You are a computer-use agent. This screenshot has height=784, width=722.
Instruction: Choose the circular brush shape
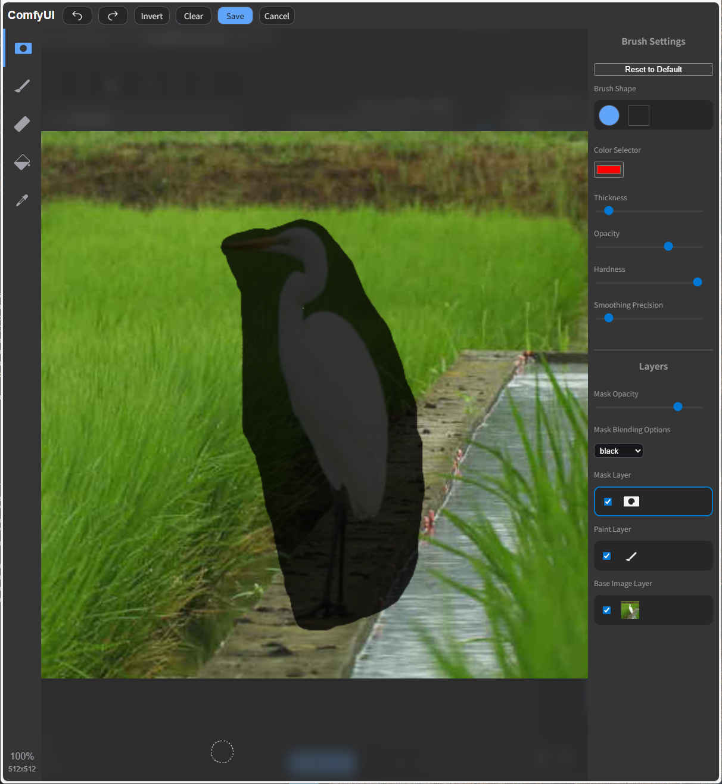tap(609, 115)
